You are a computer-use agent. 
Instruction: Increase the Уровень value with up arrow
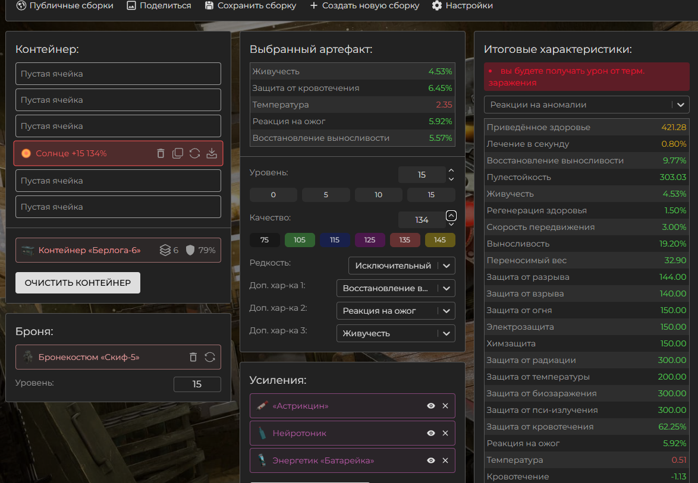(451, 171)
